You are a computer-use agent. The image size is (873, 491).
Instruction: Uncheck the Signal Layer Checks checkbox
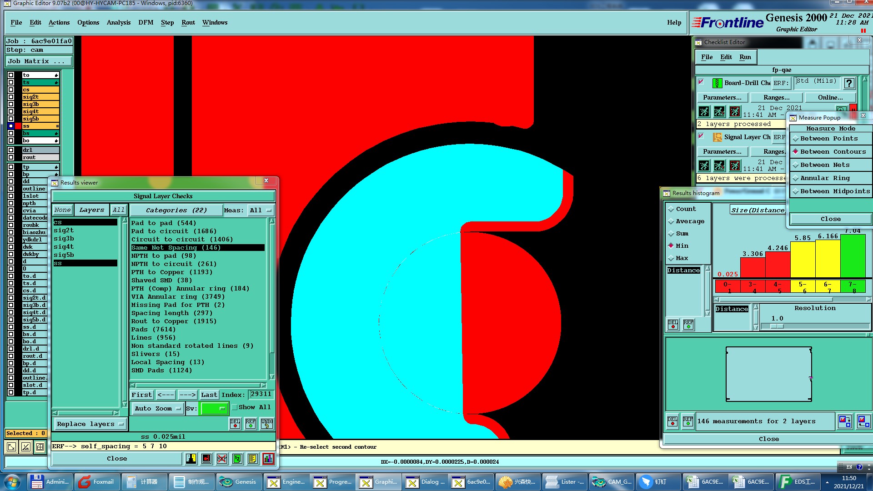[701, 136]
